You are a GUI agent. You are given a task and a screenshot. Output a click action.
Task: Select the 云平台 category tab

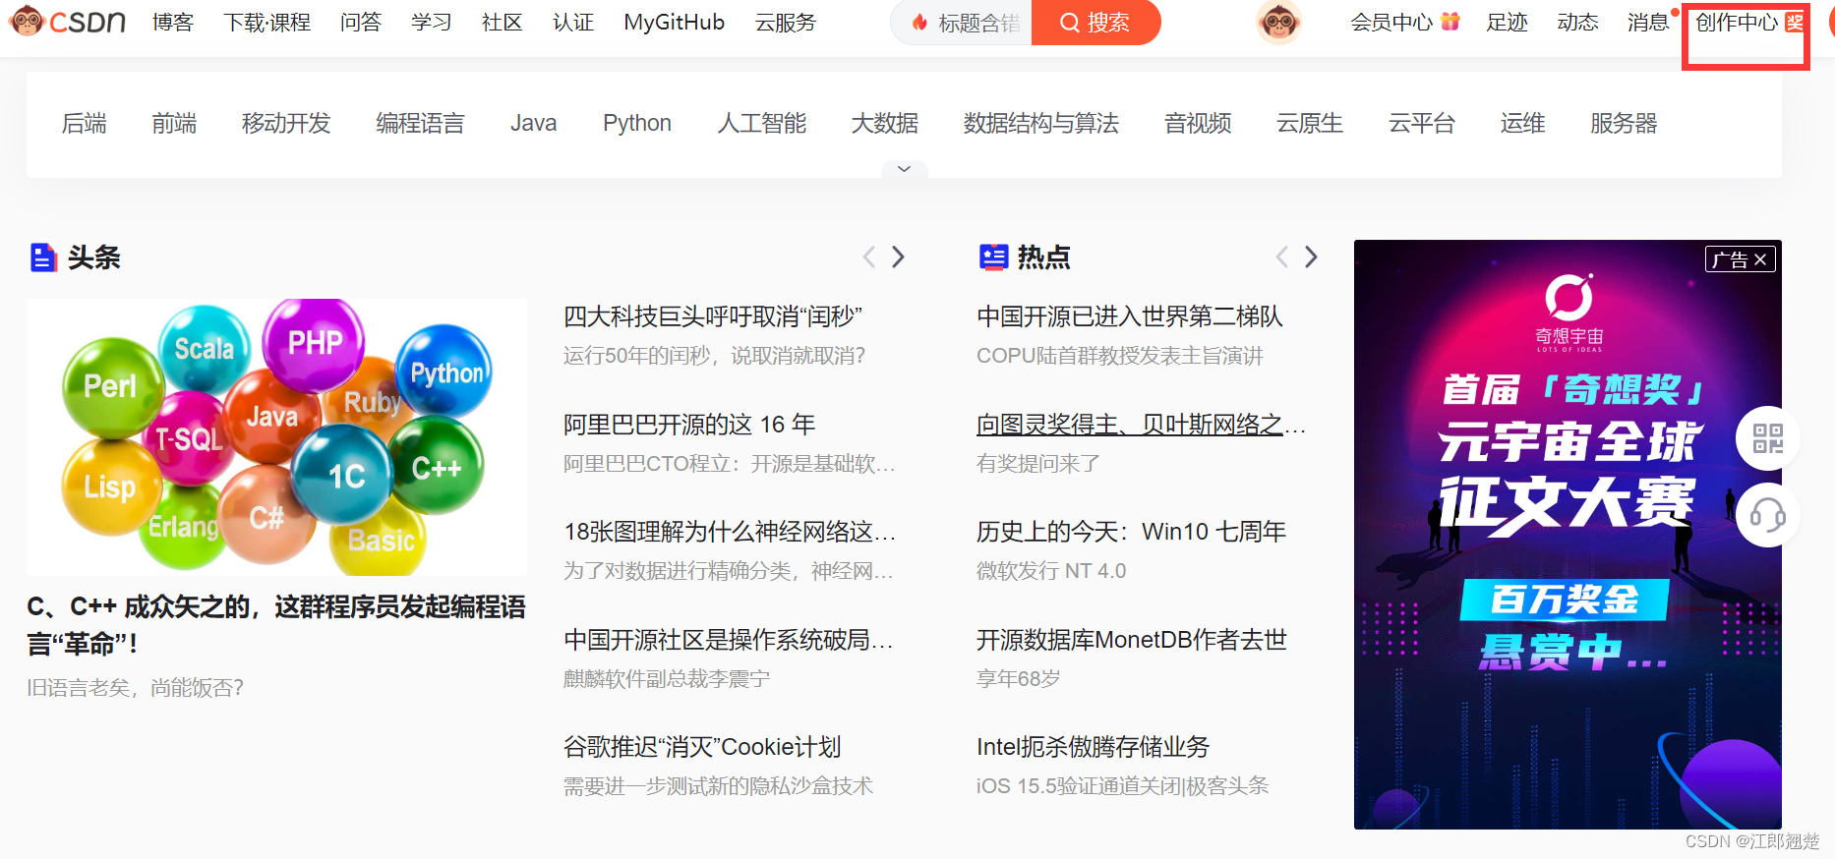[1421, 123]
